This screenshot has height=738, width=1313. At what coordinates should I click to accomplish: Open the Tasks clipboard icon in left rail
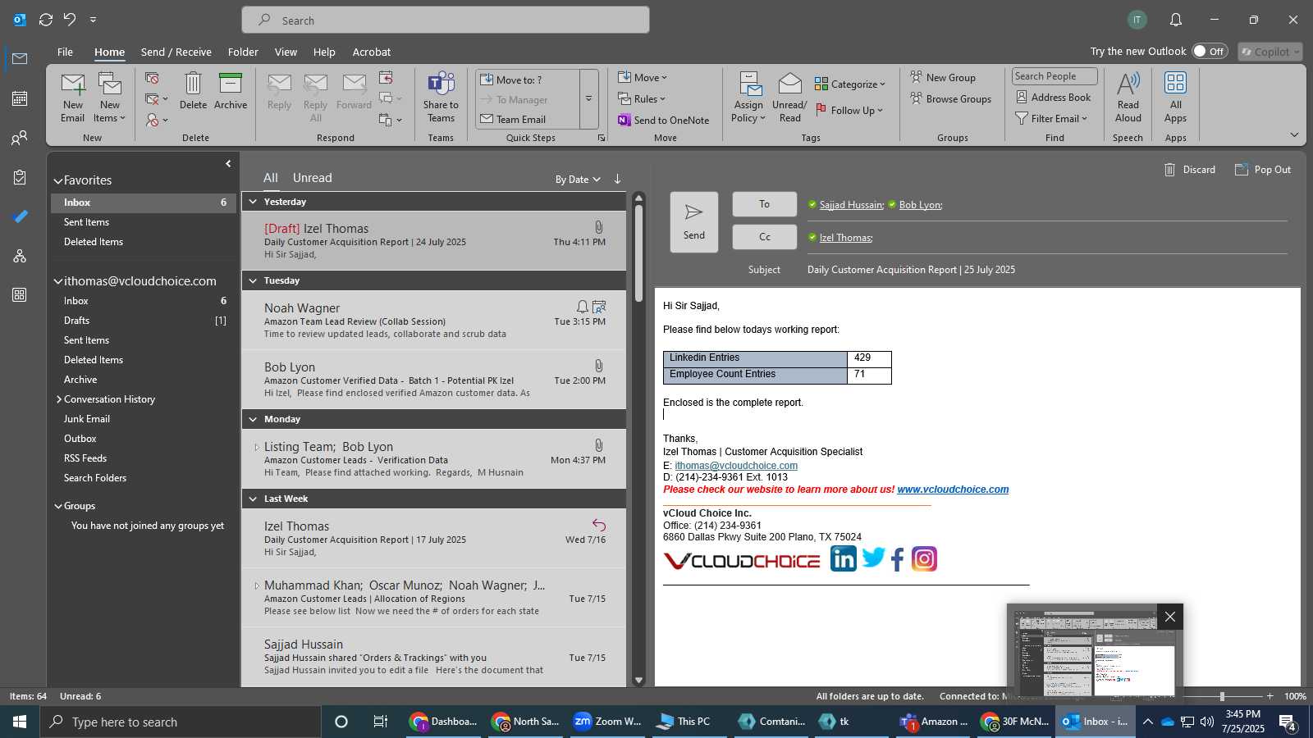pos(20,177)
